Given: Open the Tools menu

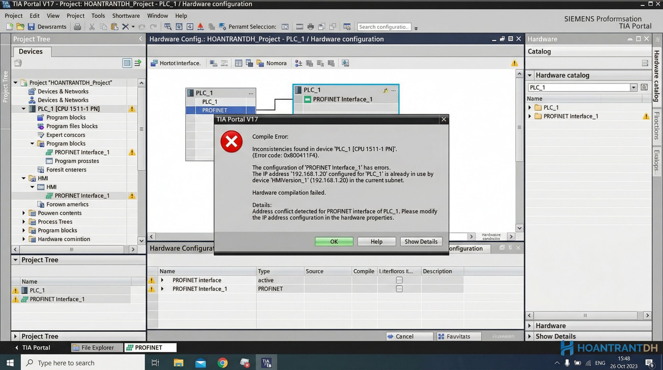Looking at the screenshot, I should 98,16.
